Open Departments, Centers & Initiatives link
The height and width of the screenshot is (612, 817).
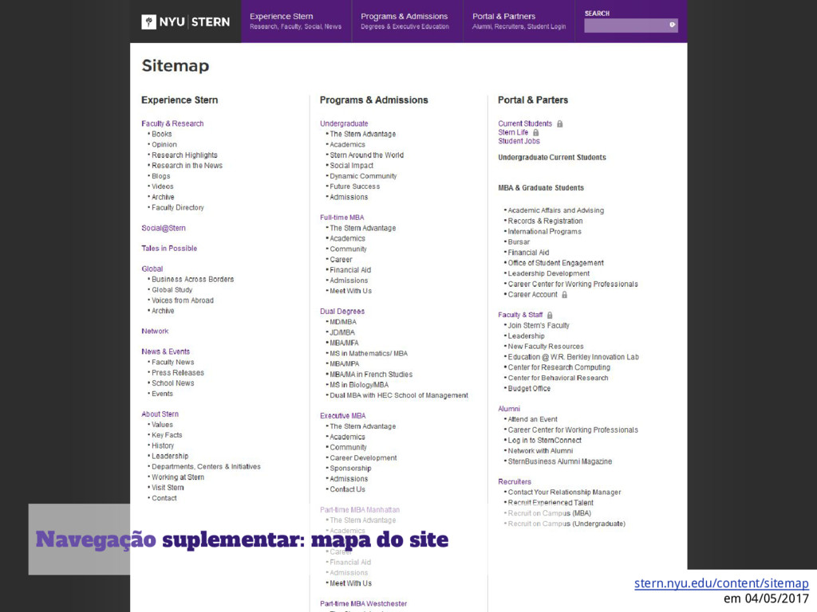pos(206,467)
